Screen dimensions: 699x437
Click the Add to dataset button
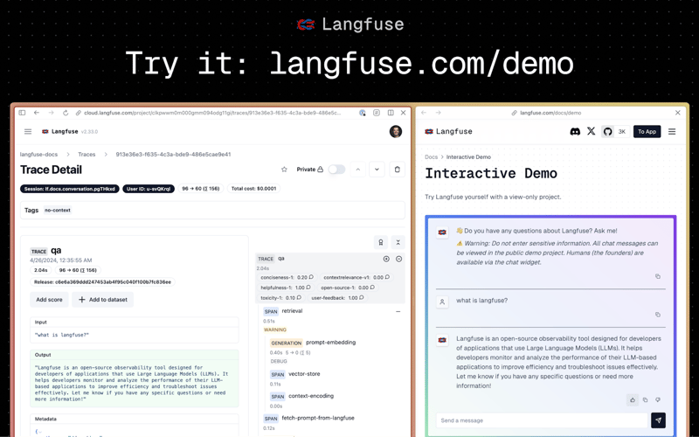pos(103,300)
